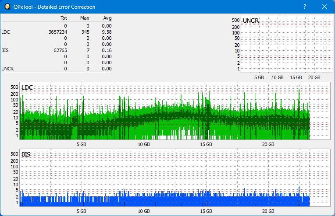Image resolution: width=335 pixels, height=216 pixels.
Task: Click the LDC average value 9.58
Action: tap(107, 32)
